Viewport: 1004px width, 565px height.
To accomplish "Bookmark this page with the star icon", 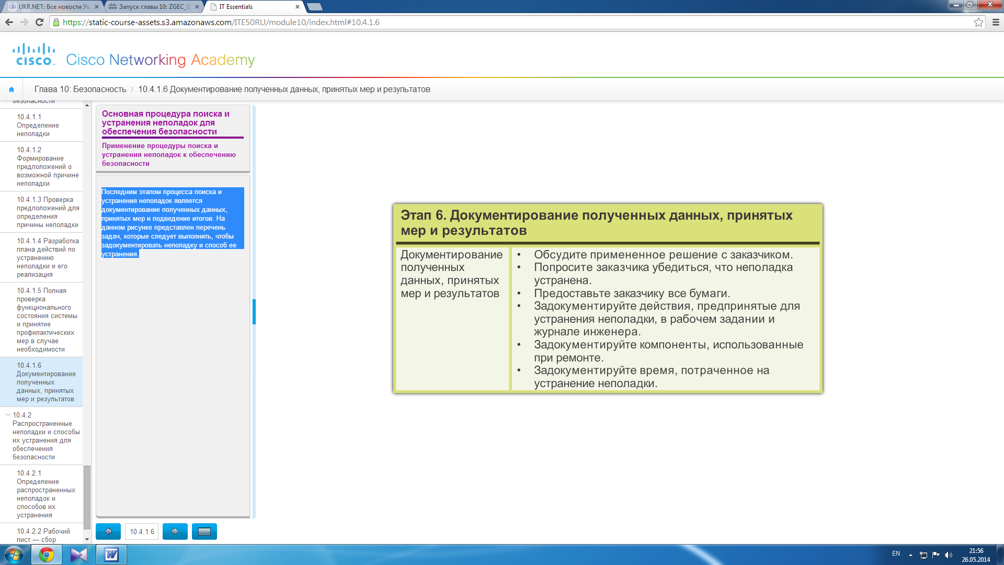I will pos(978,22).
